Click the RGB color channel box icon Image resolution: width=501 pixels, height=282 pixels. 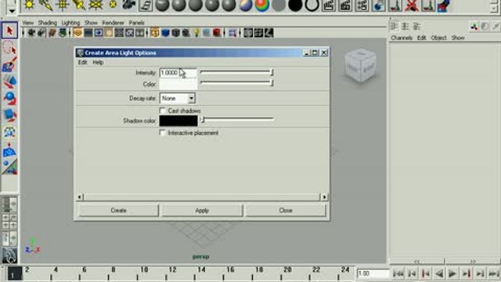(474, 27)
